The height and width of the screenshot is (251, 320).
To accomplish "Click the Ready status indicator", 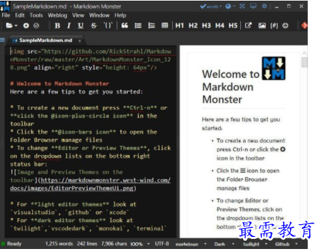I will pyautogui.click(x=11, y=244).
